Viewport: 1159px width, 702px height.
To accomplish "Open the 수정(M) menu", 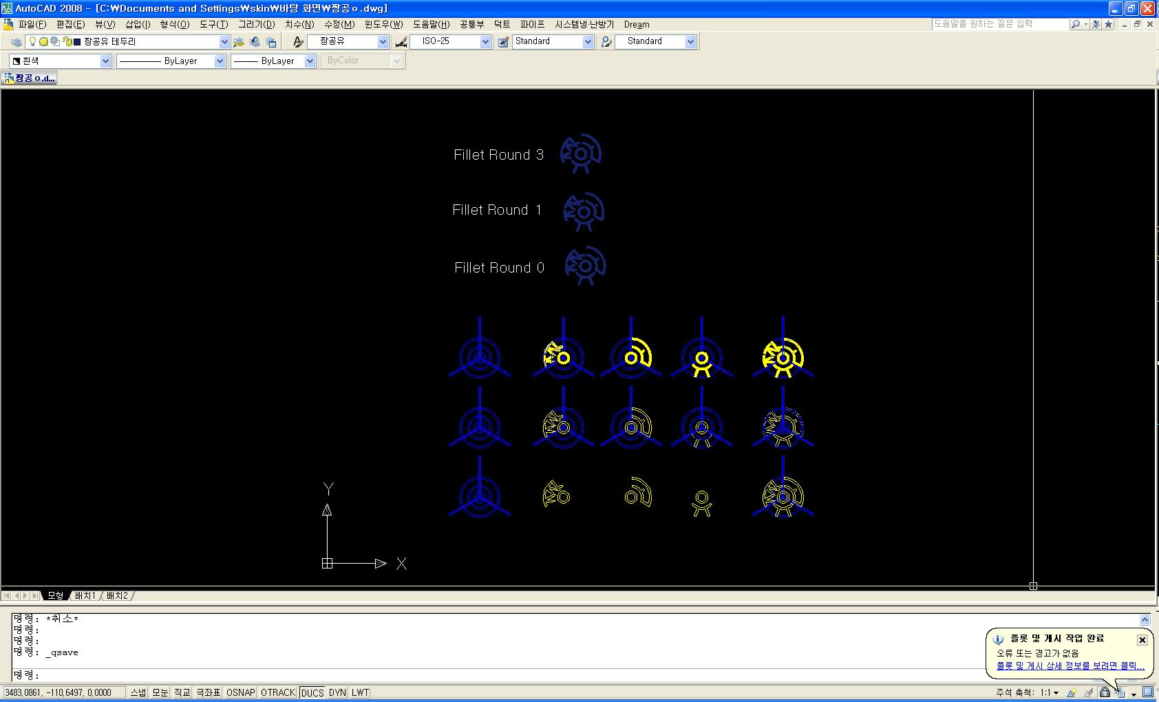I will click(x=339, y=24).
